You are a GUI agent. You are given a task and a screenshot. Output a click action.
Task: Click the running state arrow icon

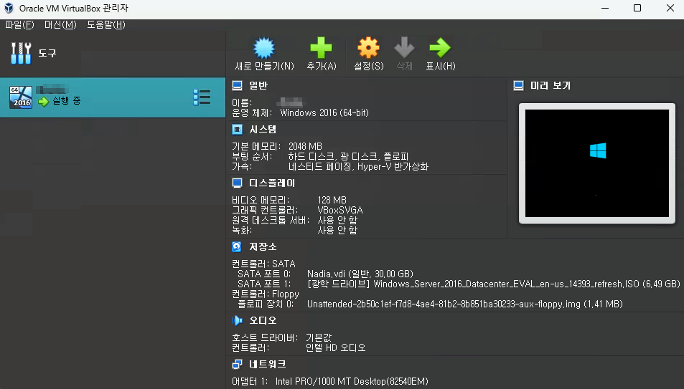[x=43, y=102]
